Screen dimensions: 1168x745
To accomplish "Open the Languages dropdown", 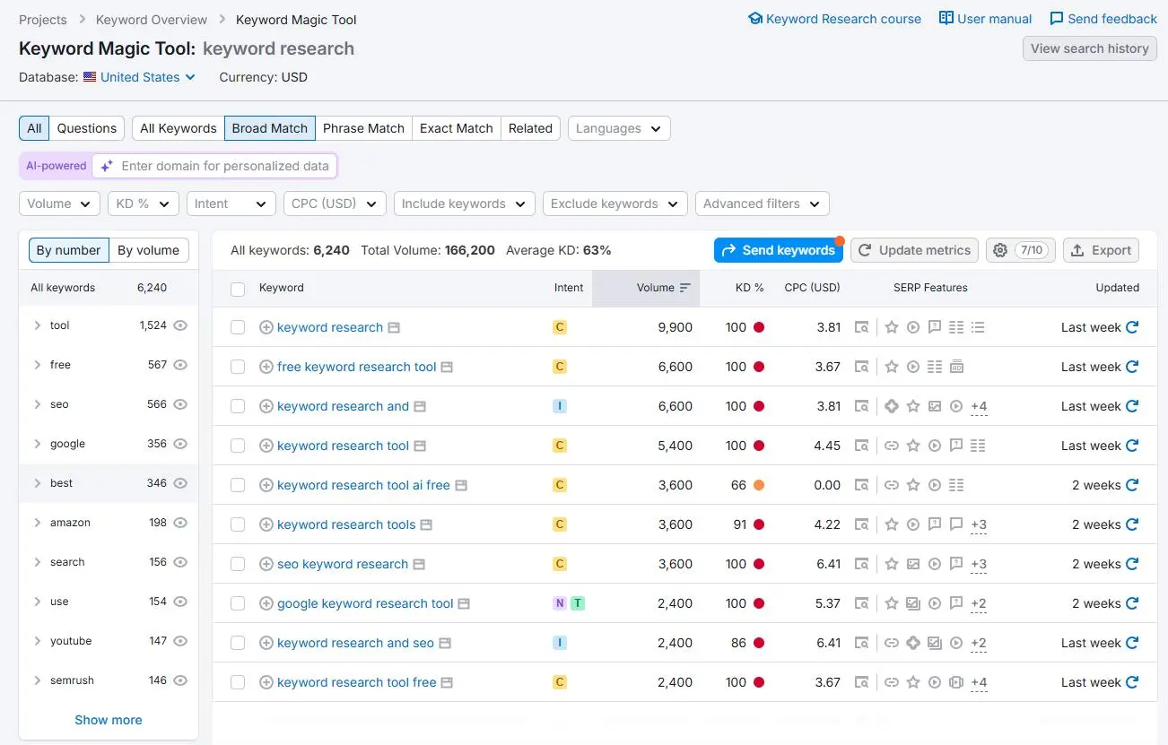I will point(619,128).
